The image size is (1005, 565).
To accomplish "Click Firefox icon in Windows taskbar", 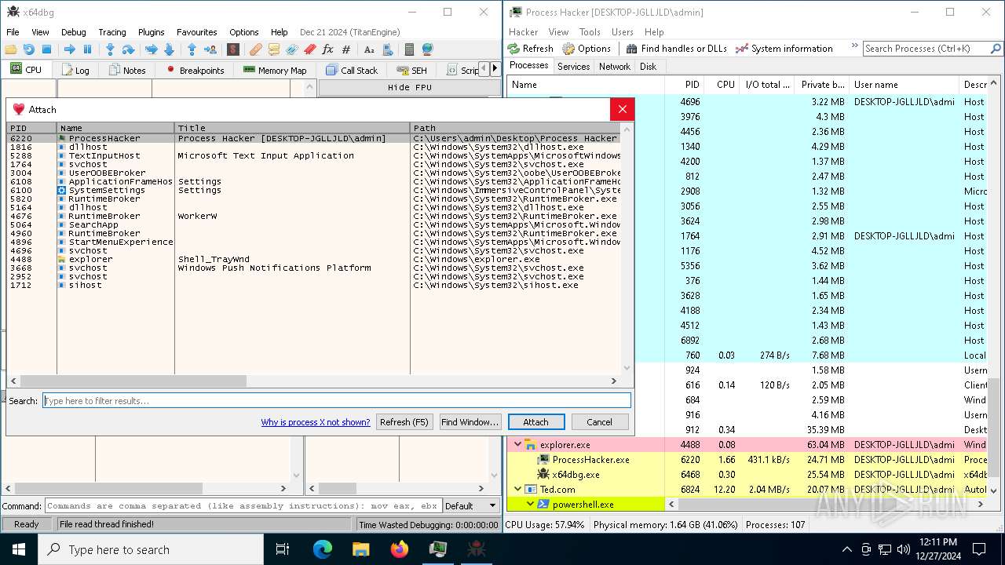I will point(400,549).
